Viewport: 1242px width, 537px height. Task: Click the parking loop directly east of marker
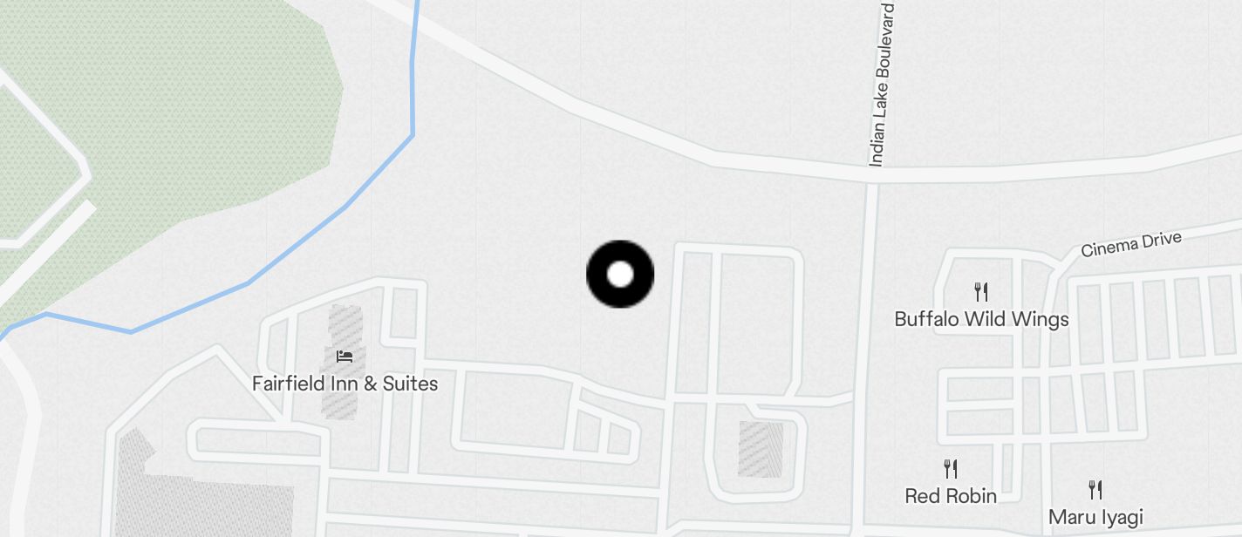(739, 323)
